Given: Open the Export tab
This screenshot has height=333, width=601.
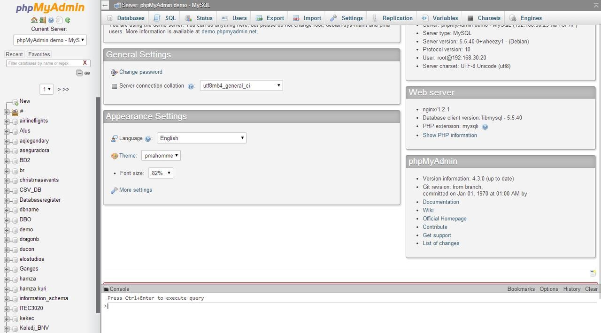Looking at the screenshot, I should (x=275, y=18).
